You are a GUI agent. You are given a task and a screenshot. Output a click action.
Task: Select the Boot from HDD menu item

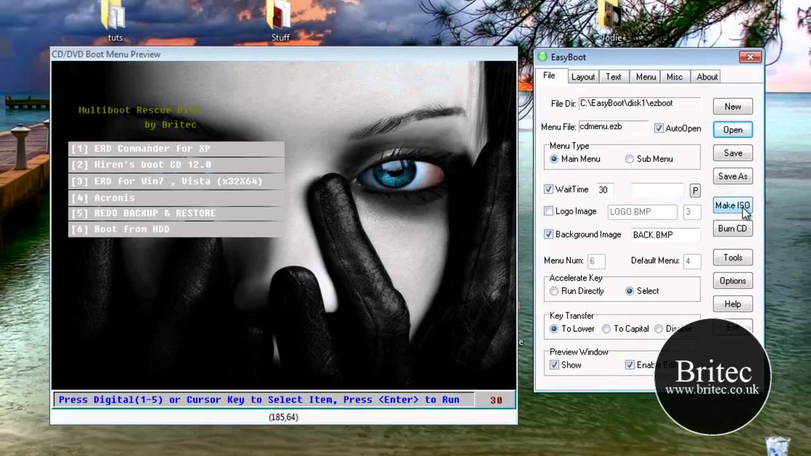coord(176,229)
